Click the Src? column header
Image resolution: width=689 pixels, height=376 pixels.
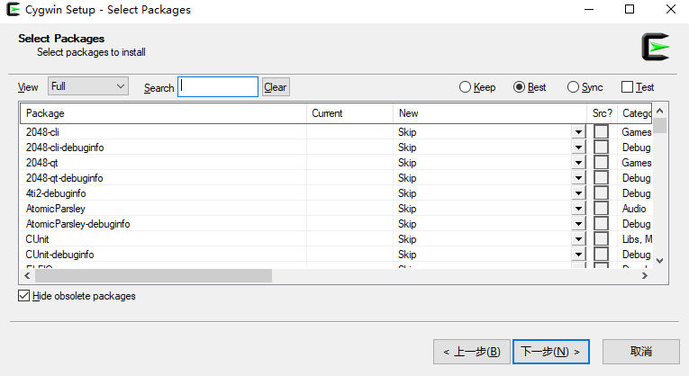point(602,113)
